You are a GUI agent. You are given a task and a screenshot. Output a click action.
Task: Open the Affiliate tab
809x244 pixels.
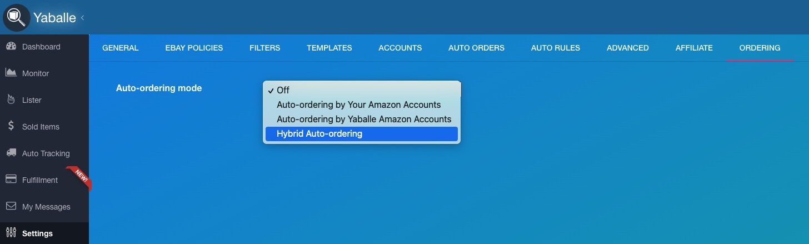[694, 48]
